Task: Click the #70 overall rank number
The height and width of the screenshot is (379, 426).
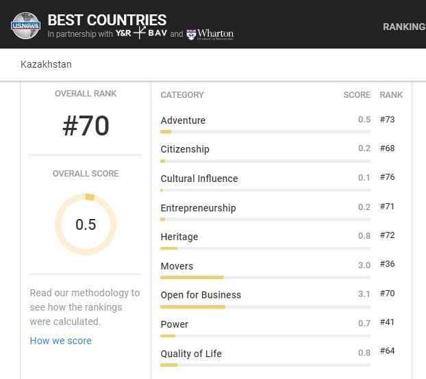Action: pos(86,127)
